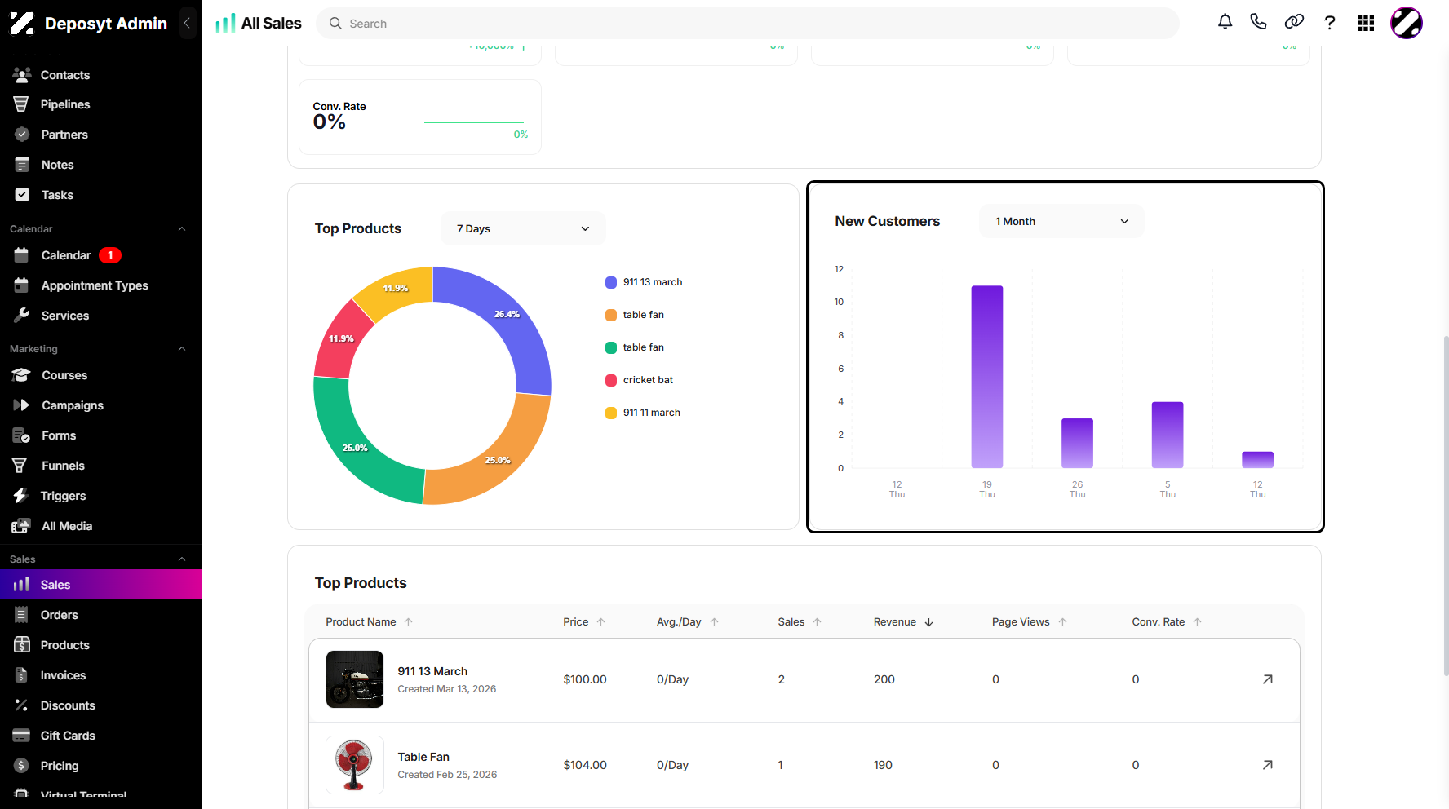Toggle 911 13 march legend swatch

tap(611, 282)
